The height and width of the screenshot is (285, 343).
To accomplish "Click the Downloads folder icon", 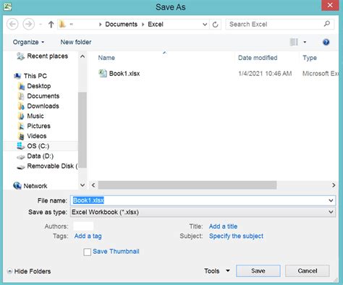I will 21,106.
